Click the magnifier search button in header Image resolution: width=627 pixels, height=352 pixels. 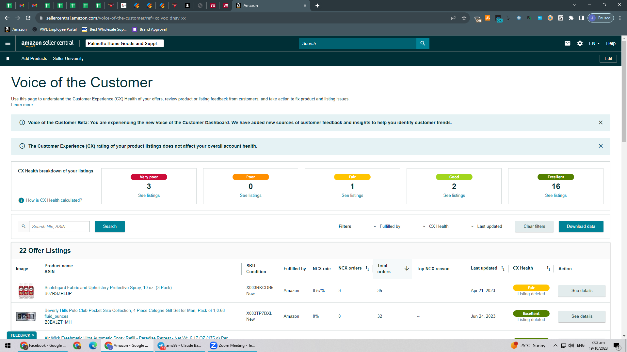click(x=423, y=43)
